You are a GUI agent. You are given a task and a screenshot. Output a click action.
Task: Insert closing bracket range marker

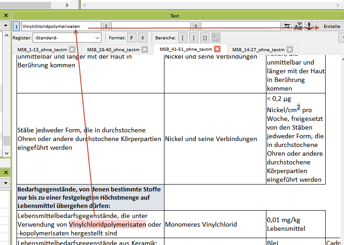click(194, 38)
